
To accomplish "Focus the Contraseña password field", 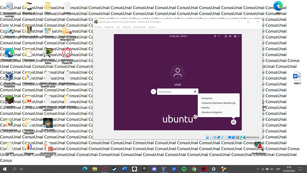I will coord(178,92).
